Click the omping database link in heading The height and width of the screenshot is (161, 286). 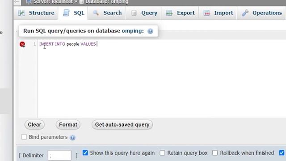133,31
